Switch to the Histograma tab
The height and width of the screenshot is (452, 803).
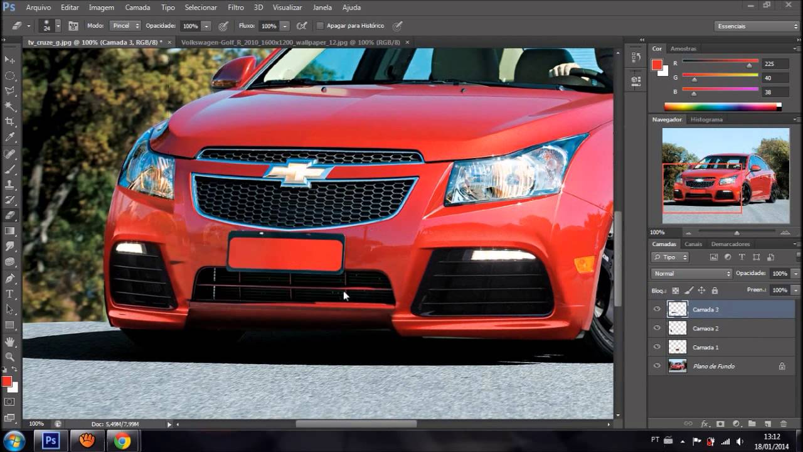(706, 119)
